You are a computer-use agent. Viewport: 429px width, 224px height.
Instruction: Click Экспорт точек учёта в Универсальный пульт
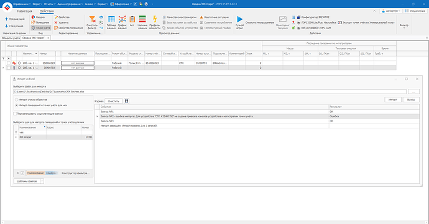pyautogui.click(x=366, y=22)
